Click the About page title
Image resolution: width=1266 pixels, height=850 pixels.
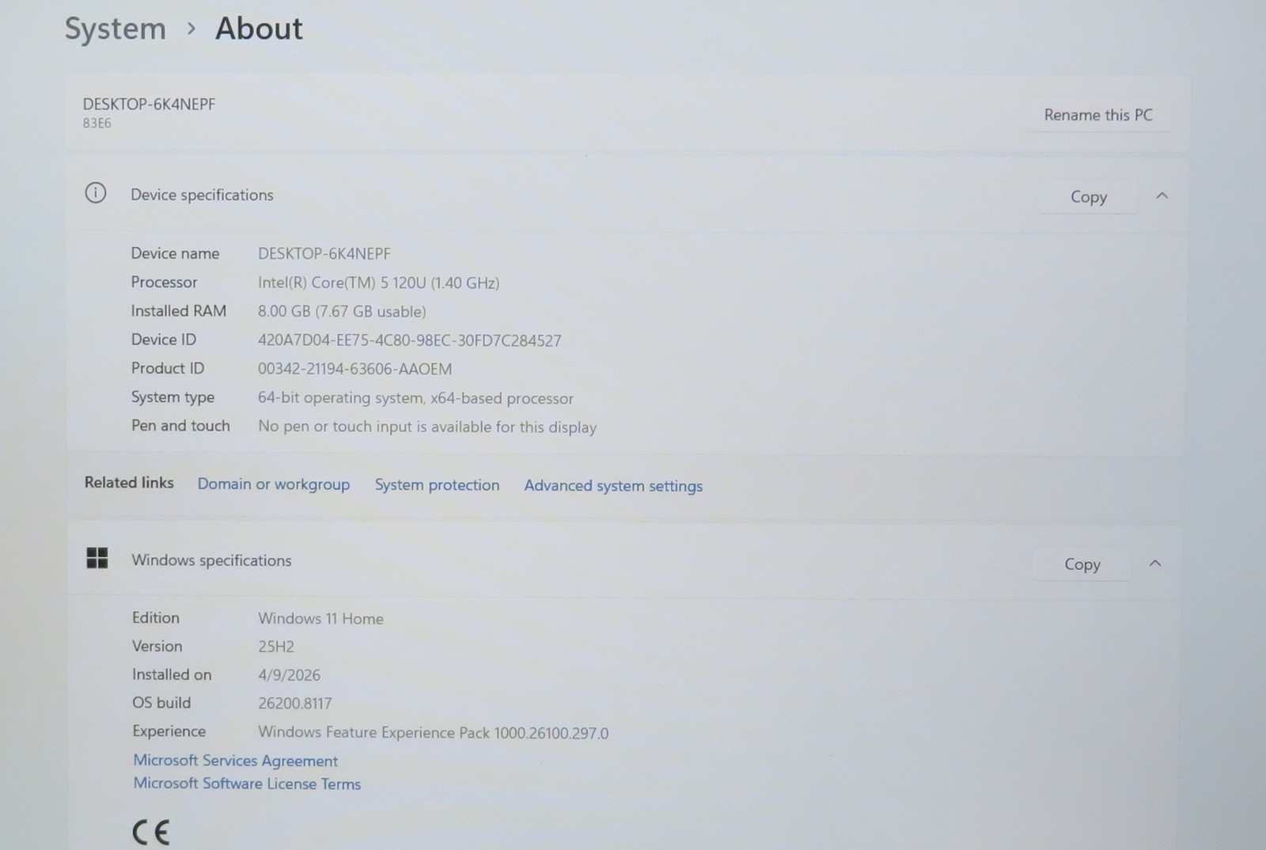click(260, 29)
